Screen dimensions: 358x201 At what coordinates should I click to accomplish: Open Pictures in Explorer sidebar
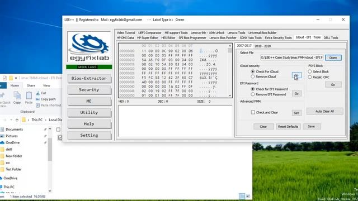point(11,136)
